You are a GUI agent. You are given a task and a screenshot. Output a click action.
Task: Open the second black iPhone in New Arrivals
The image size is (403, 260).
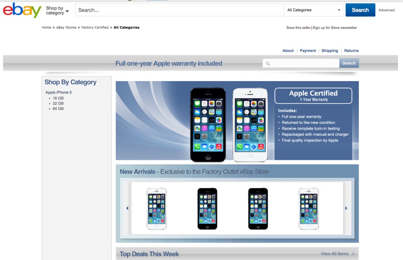(x=258, y=209)
